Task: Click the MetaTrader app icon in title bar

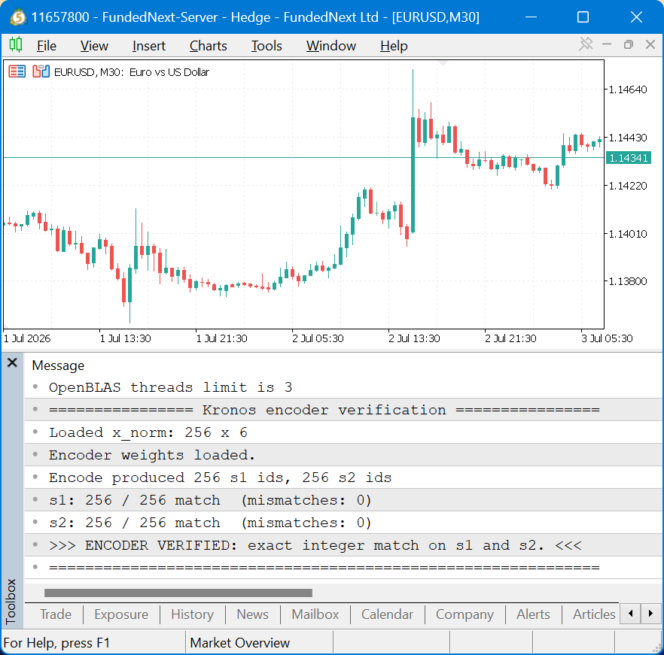Action: pos(18,17)
